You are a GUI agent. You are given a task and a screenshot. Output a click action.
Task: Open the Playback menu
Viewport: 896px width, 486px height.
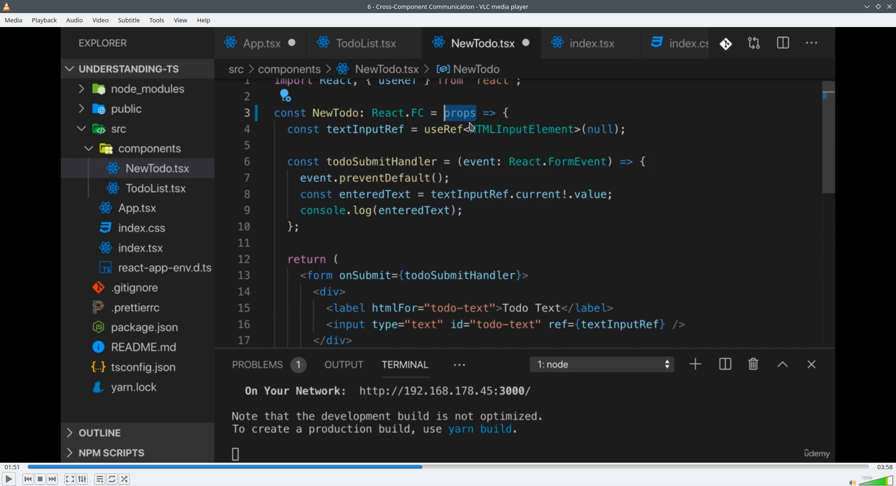pyautogui.click(x=44, y=21)
